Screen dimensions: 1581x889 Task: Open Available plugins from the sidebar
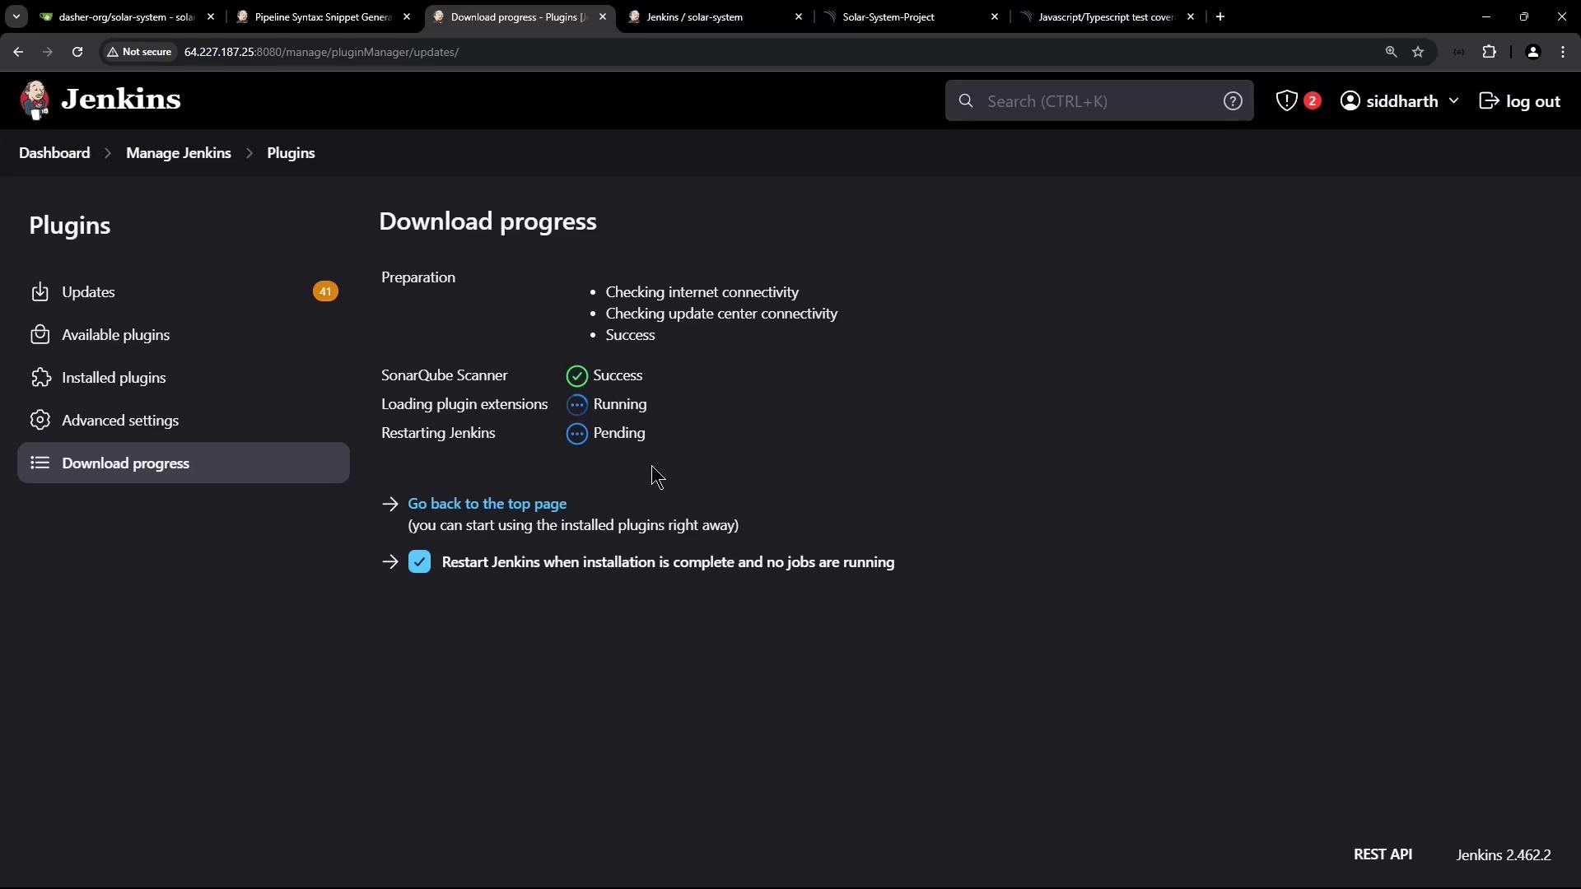(x=115, y=335)
